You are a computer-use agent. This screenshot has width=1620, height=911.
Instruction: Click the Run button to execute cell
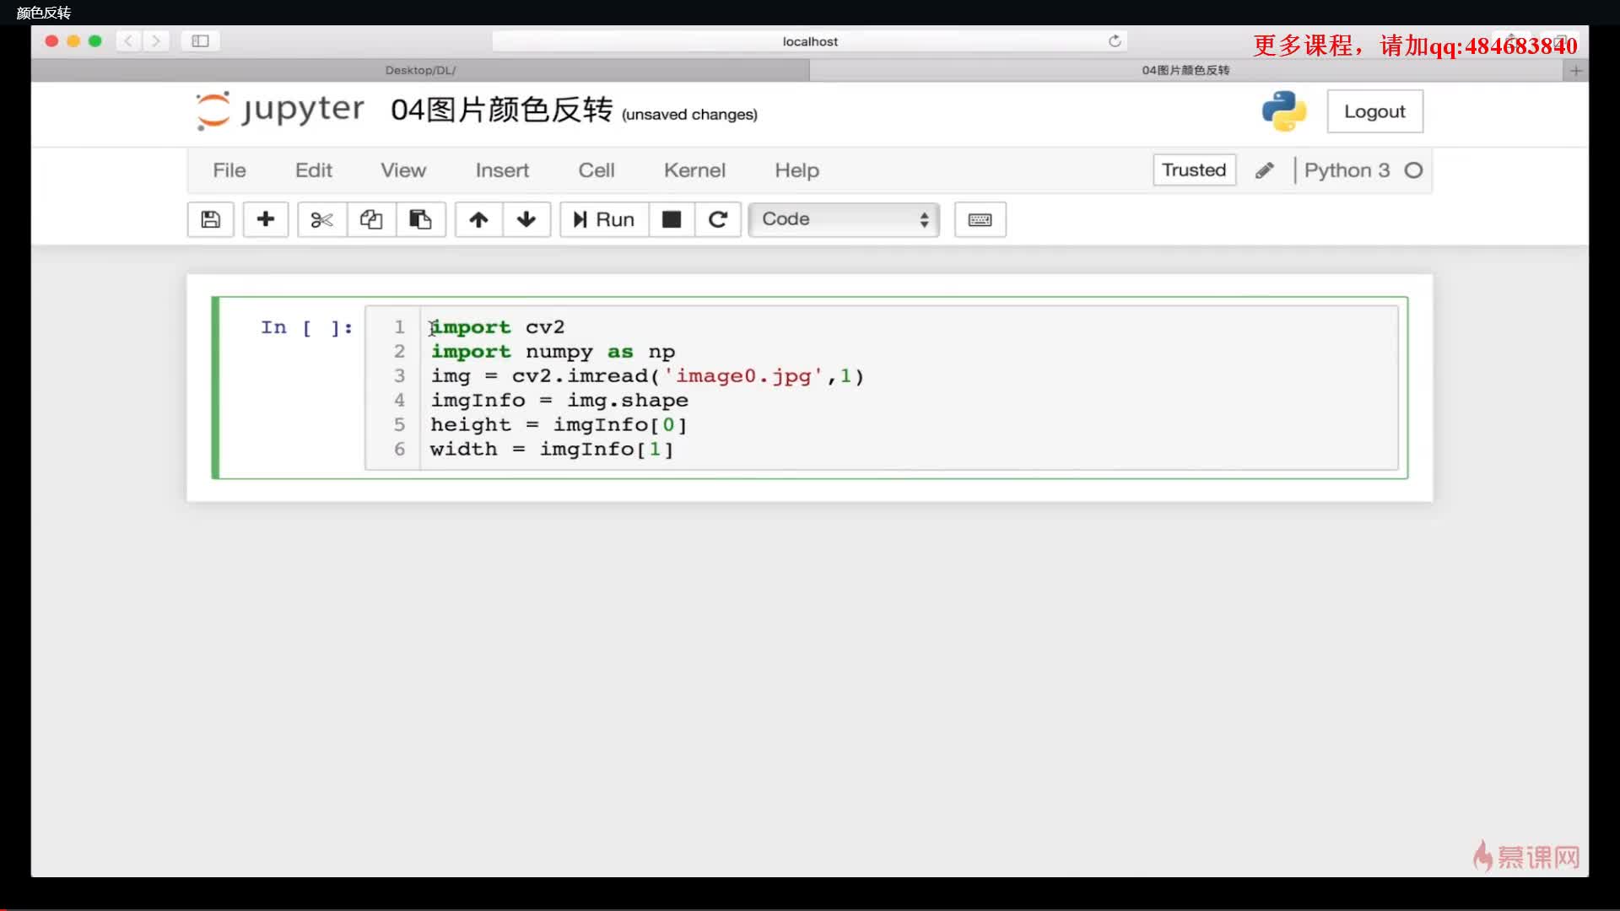[603, 218]
